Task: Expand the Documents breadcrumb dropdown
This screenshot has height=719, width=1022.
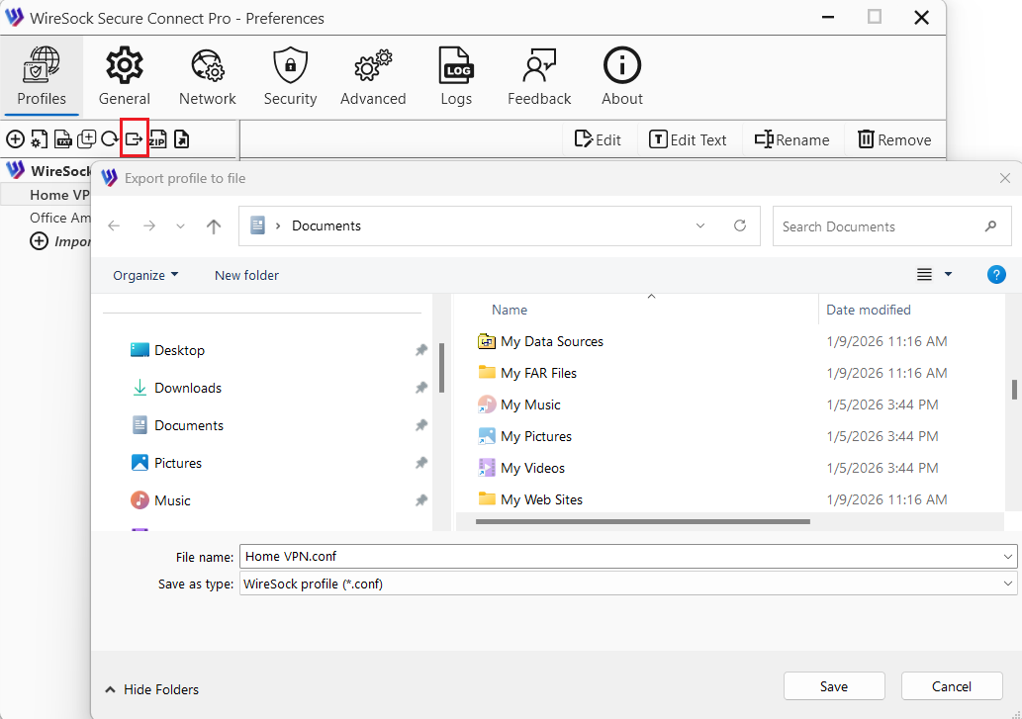Action: point(700,225)
